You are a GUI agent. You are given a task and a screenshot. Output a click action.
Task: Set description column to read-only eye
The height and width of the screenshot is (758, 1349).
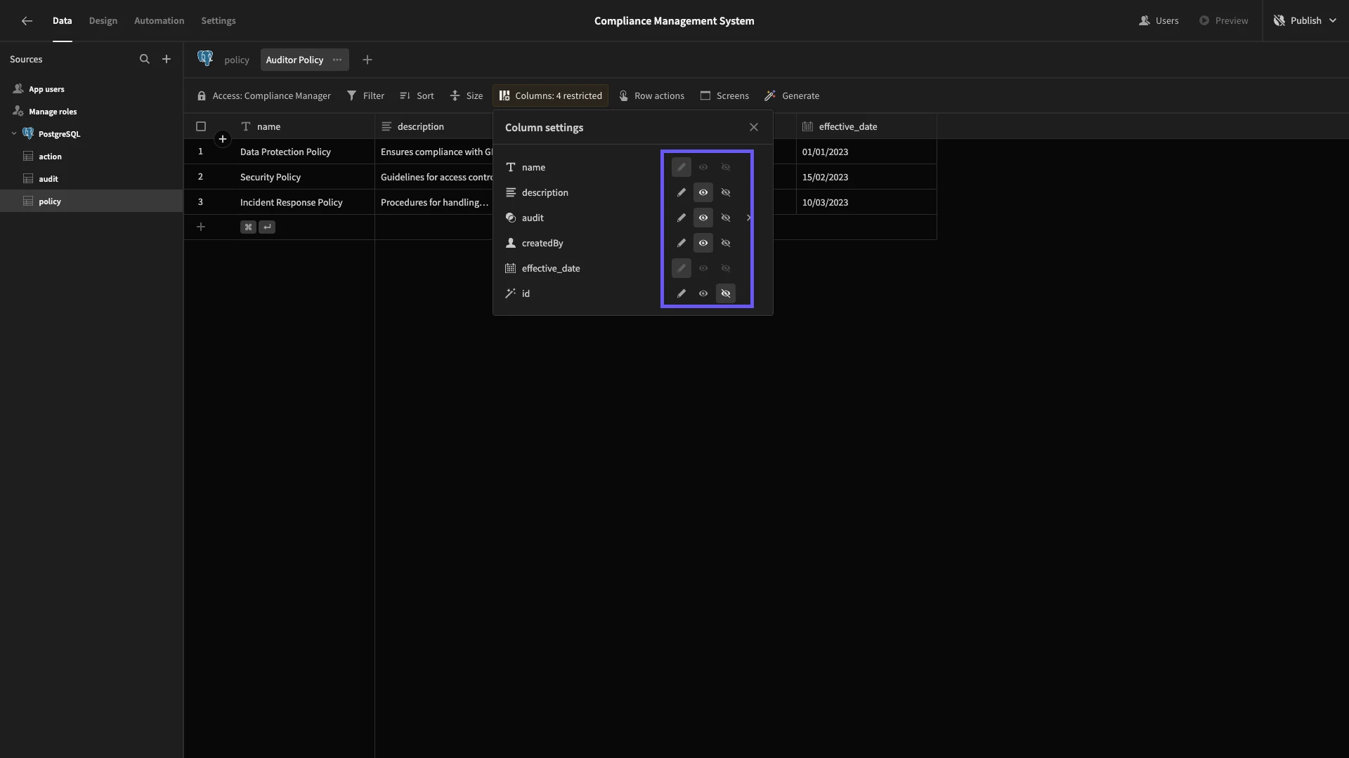coord(703,193)
